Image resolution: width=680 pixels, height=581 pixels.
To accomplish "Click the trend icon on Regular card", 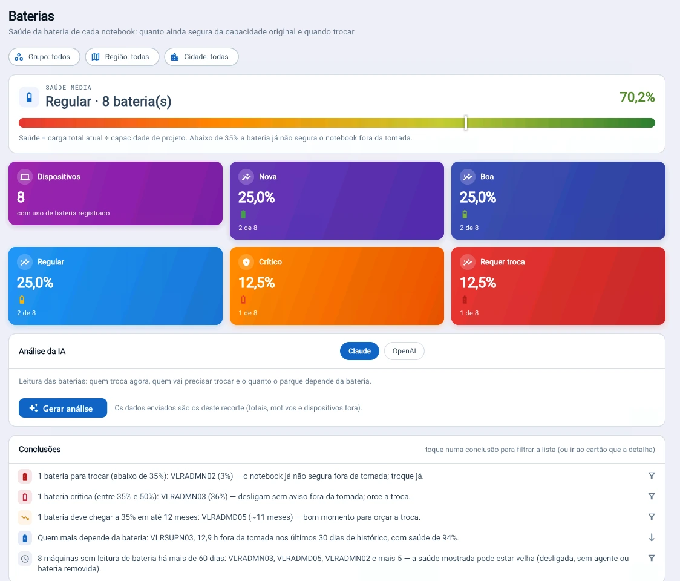I will [25, 261].
